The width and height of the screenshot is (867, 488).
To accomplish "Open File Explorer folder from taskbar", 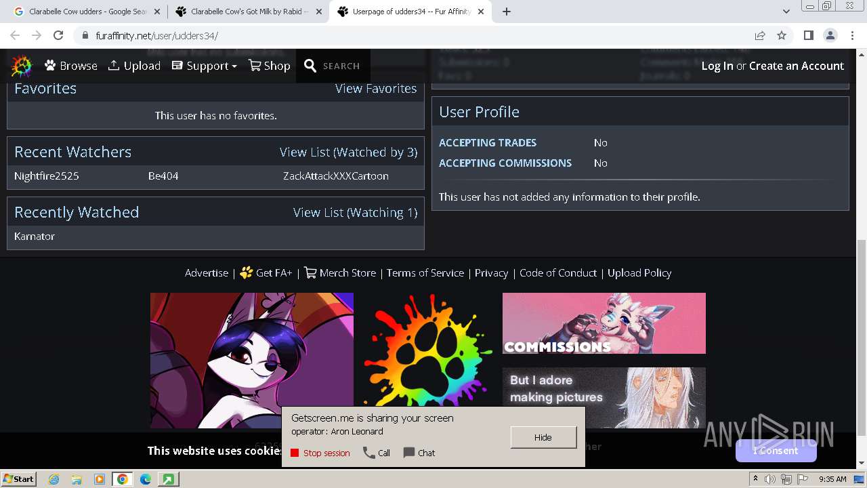I will [77, 479].
